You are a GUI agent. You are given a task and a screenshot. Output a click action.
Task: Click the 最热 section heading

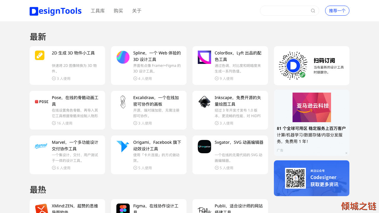point(38,190)
